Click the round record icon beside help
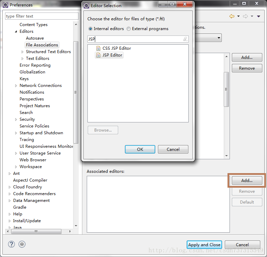The height and width of the screenshot is (257, 267). (22, 244)
